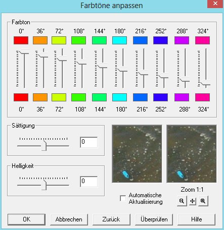
Task: Enable Automatische Aktualisierung checkbox
Action: tap(123, 198)
